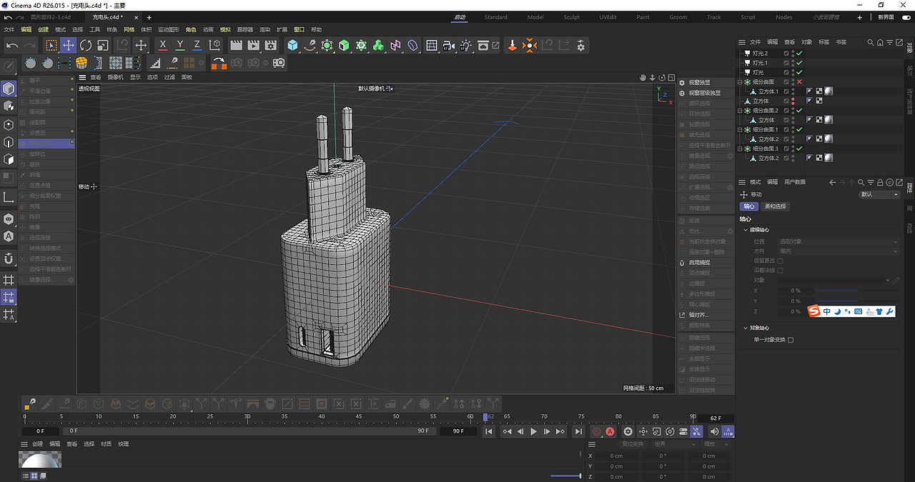Image resolution: width=915 pixels, height=482 pixels.
Task: Add a Cube primitive from the toolbar
Action: pos(292,46)
